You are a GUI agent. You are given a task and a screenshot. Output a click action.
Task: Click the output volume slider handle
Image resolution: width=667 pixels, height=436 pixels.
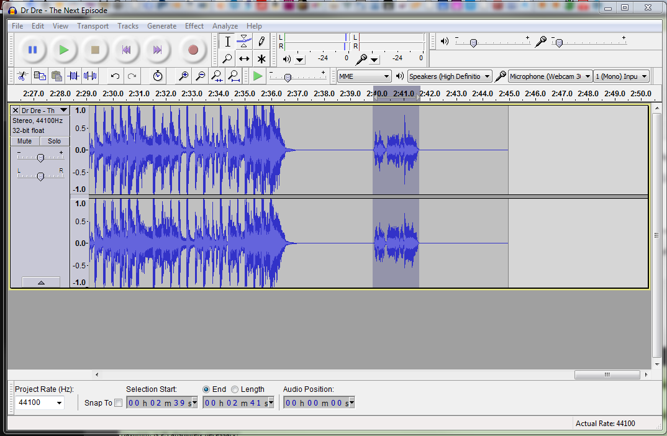[x=473, y=42]
